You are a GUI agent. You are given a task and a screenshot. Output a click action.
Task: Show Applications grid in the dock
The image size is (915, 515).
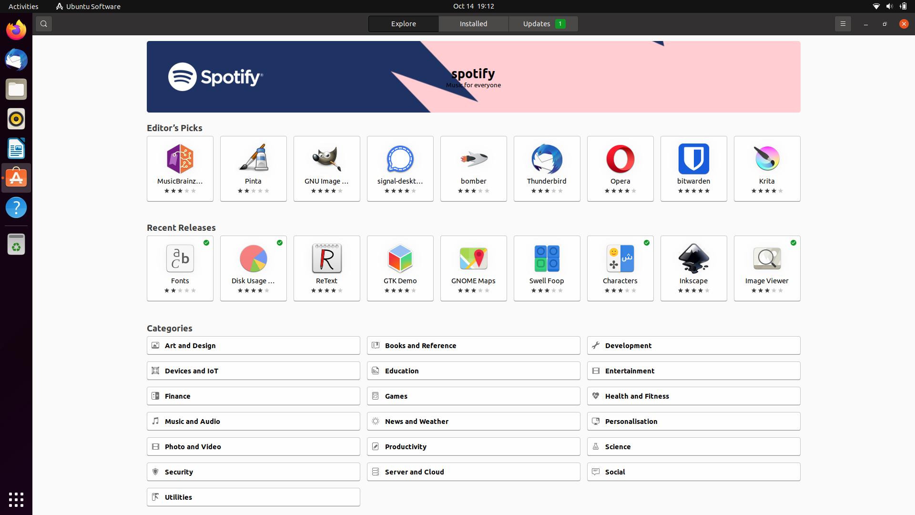(16, 500)
